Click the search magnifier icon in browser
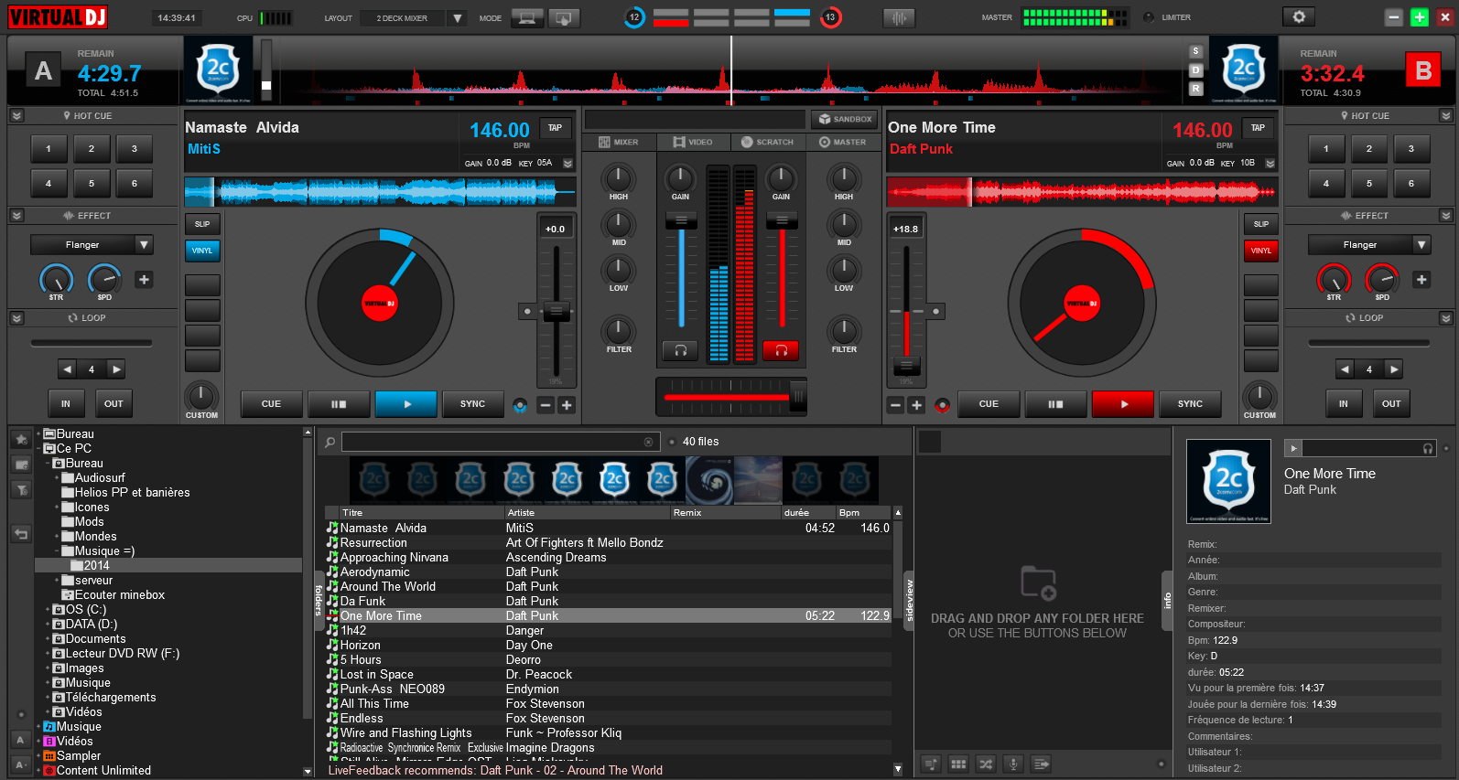Screen dimensions: 1459x780 [x=330, y=442]
